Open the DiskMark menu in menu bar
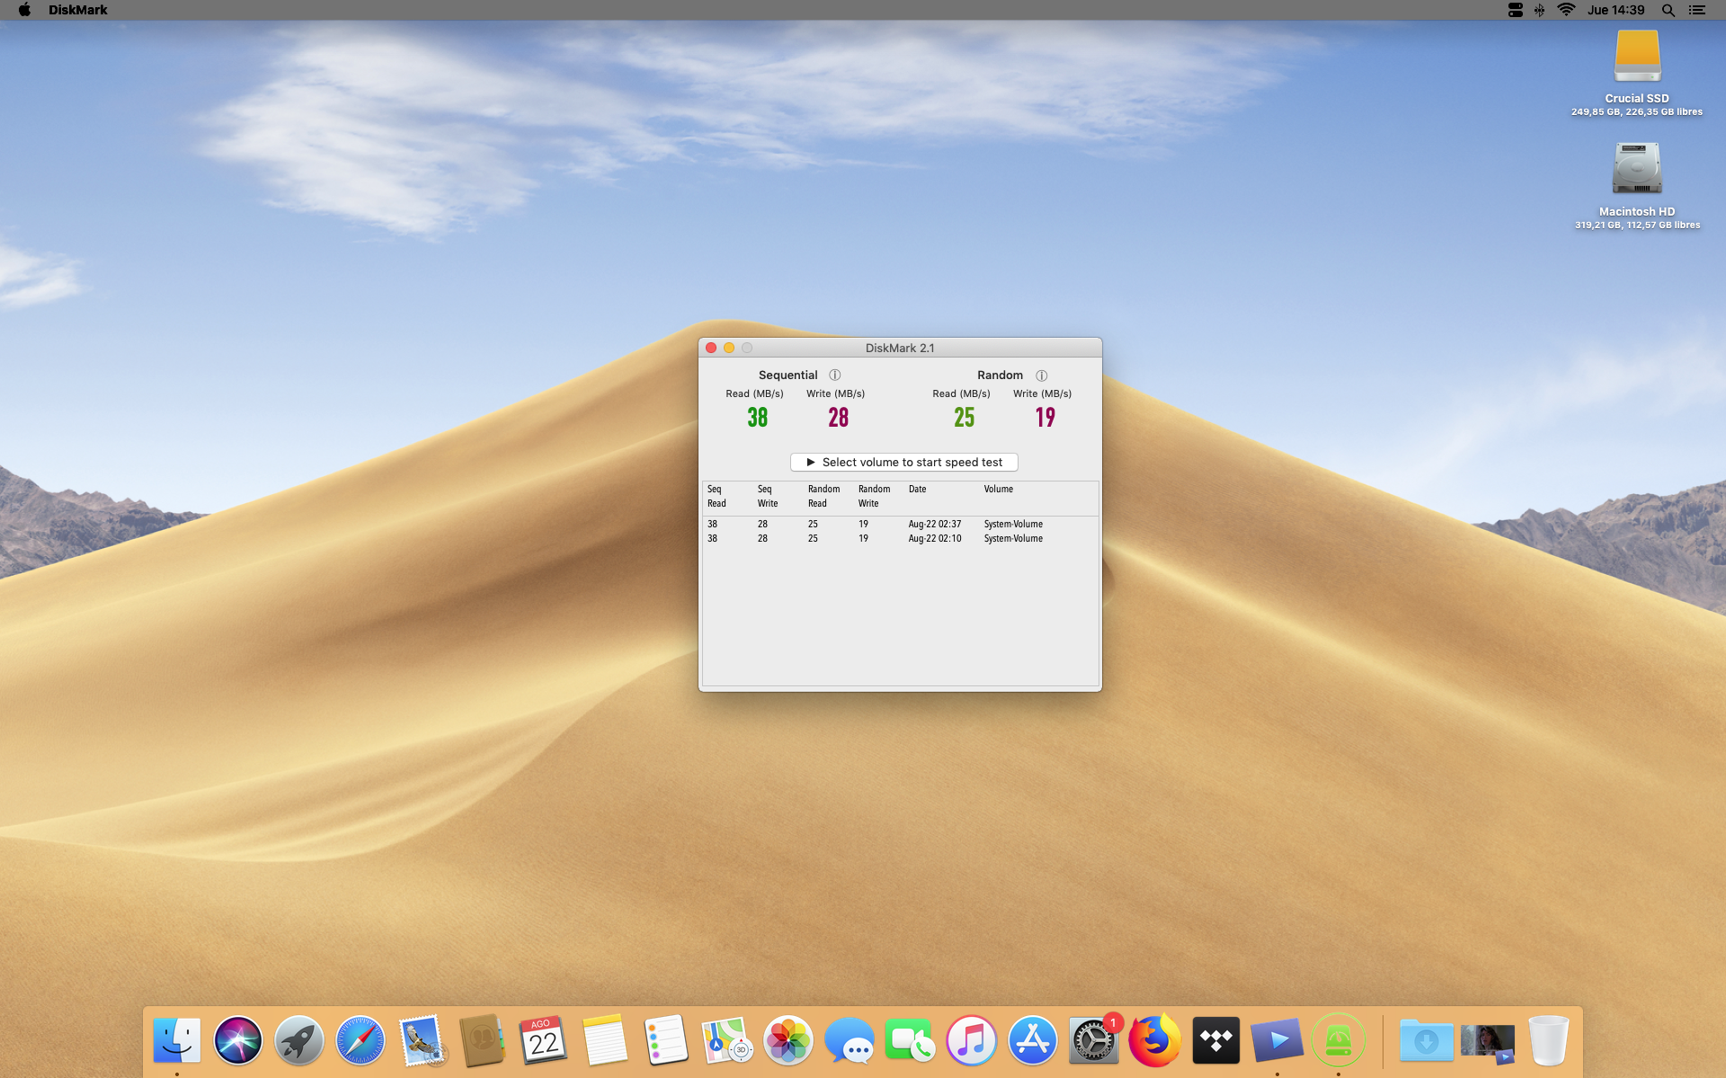1726x1078 pixels. [x=77, y=10]
